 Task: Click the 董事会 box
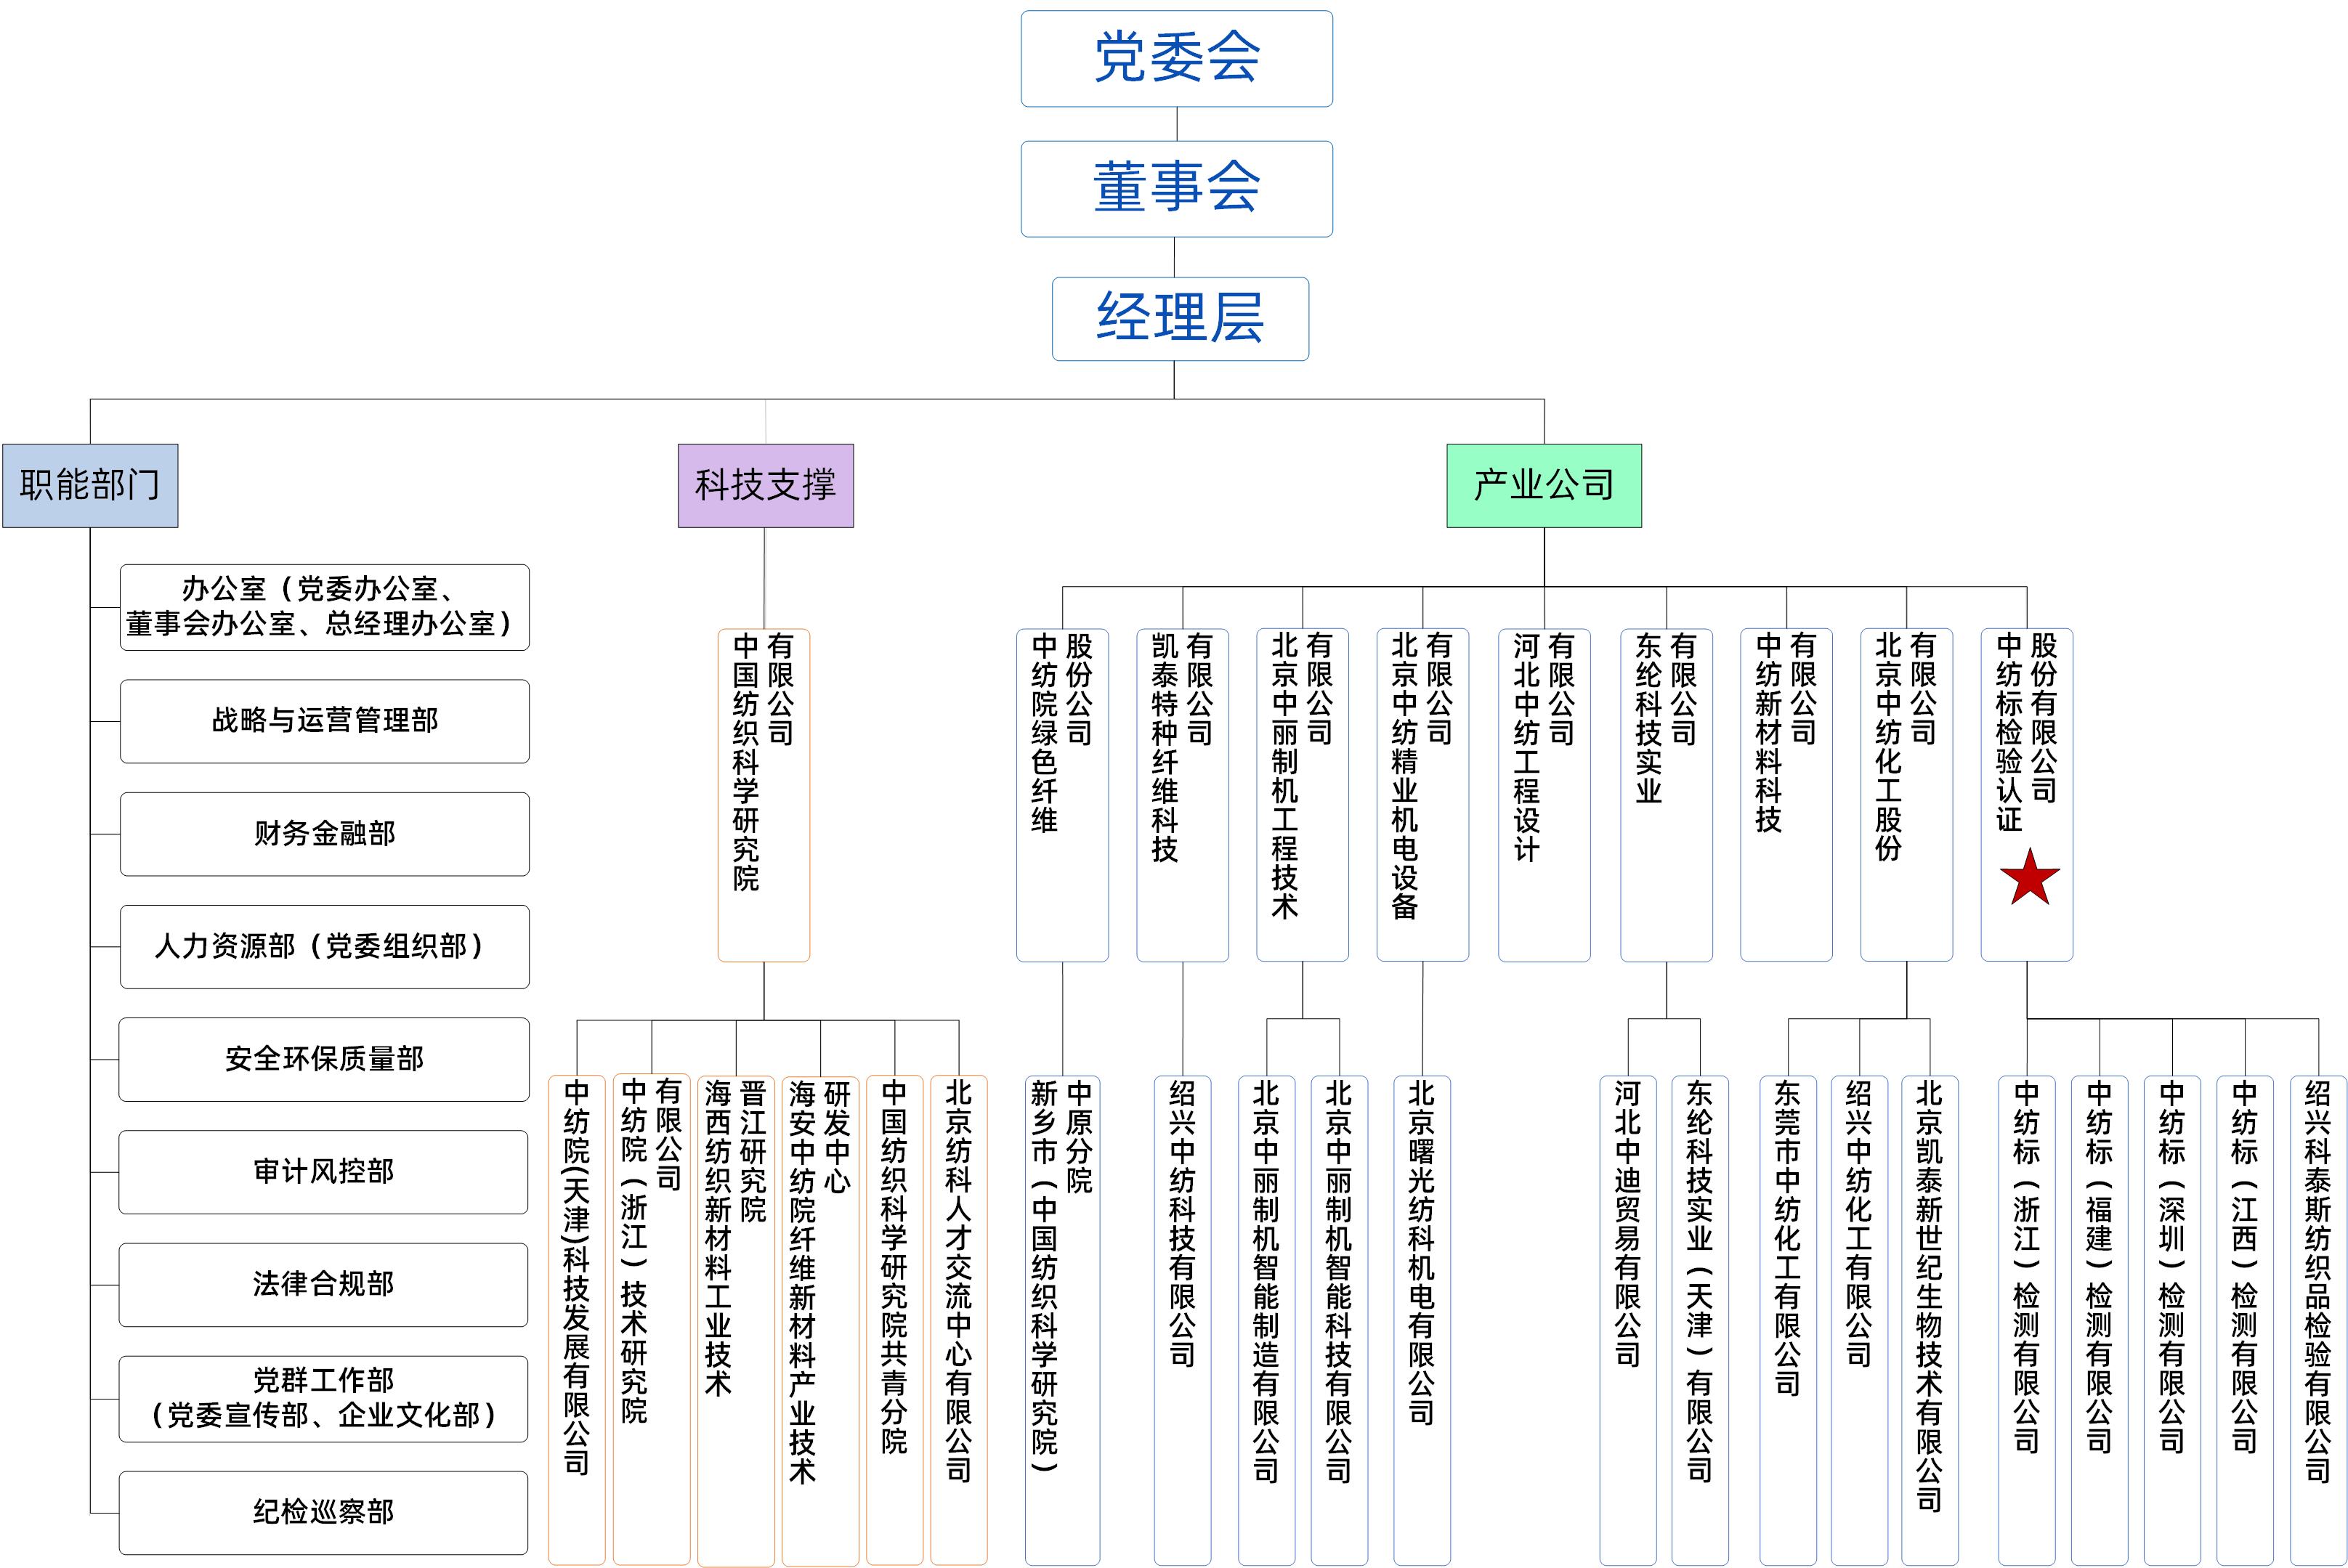coord(1176,188)
